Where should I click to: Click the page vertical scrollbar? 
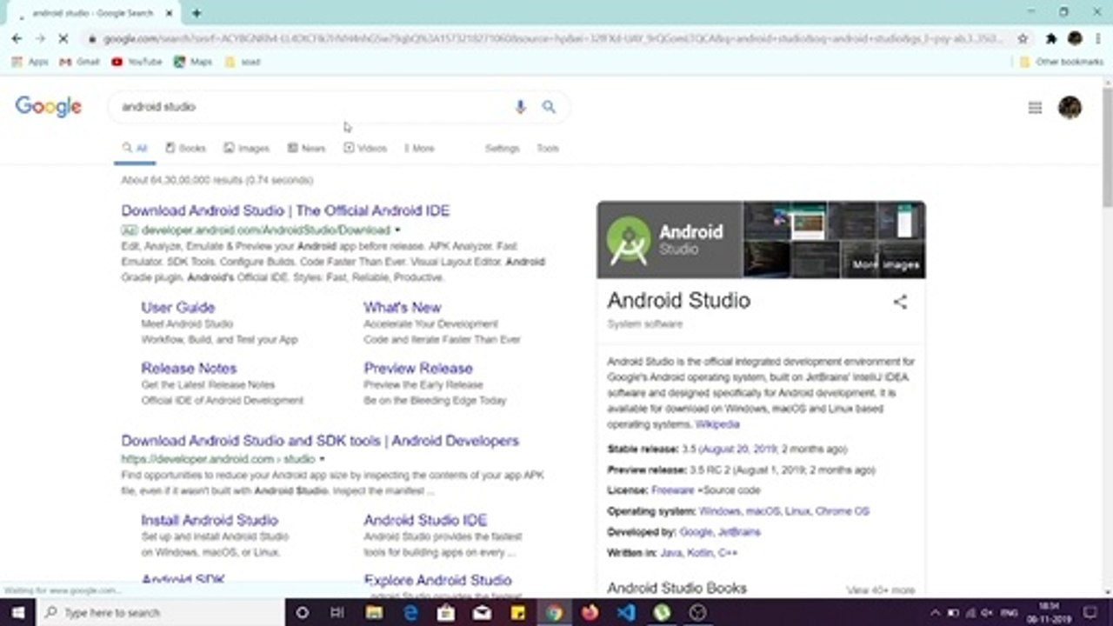(x=1107, y=146)
